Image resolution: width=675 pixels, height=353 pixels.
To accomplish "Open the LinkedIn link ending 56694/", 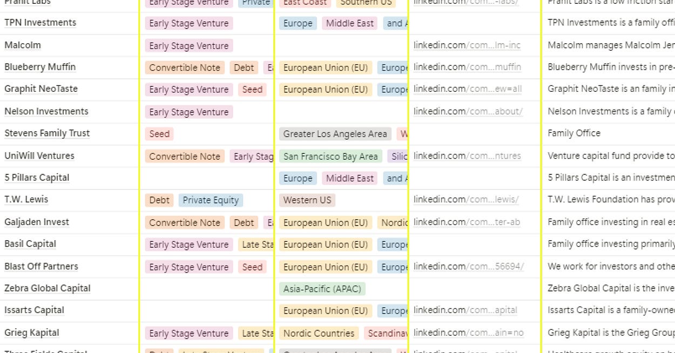I will [x=469, y=266].
